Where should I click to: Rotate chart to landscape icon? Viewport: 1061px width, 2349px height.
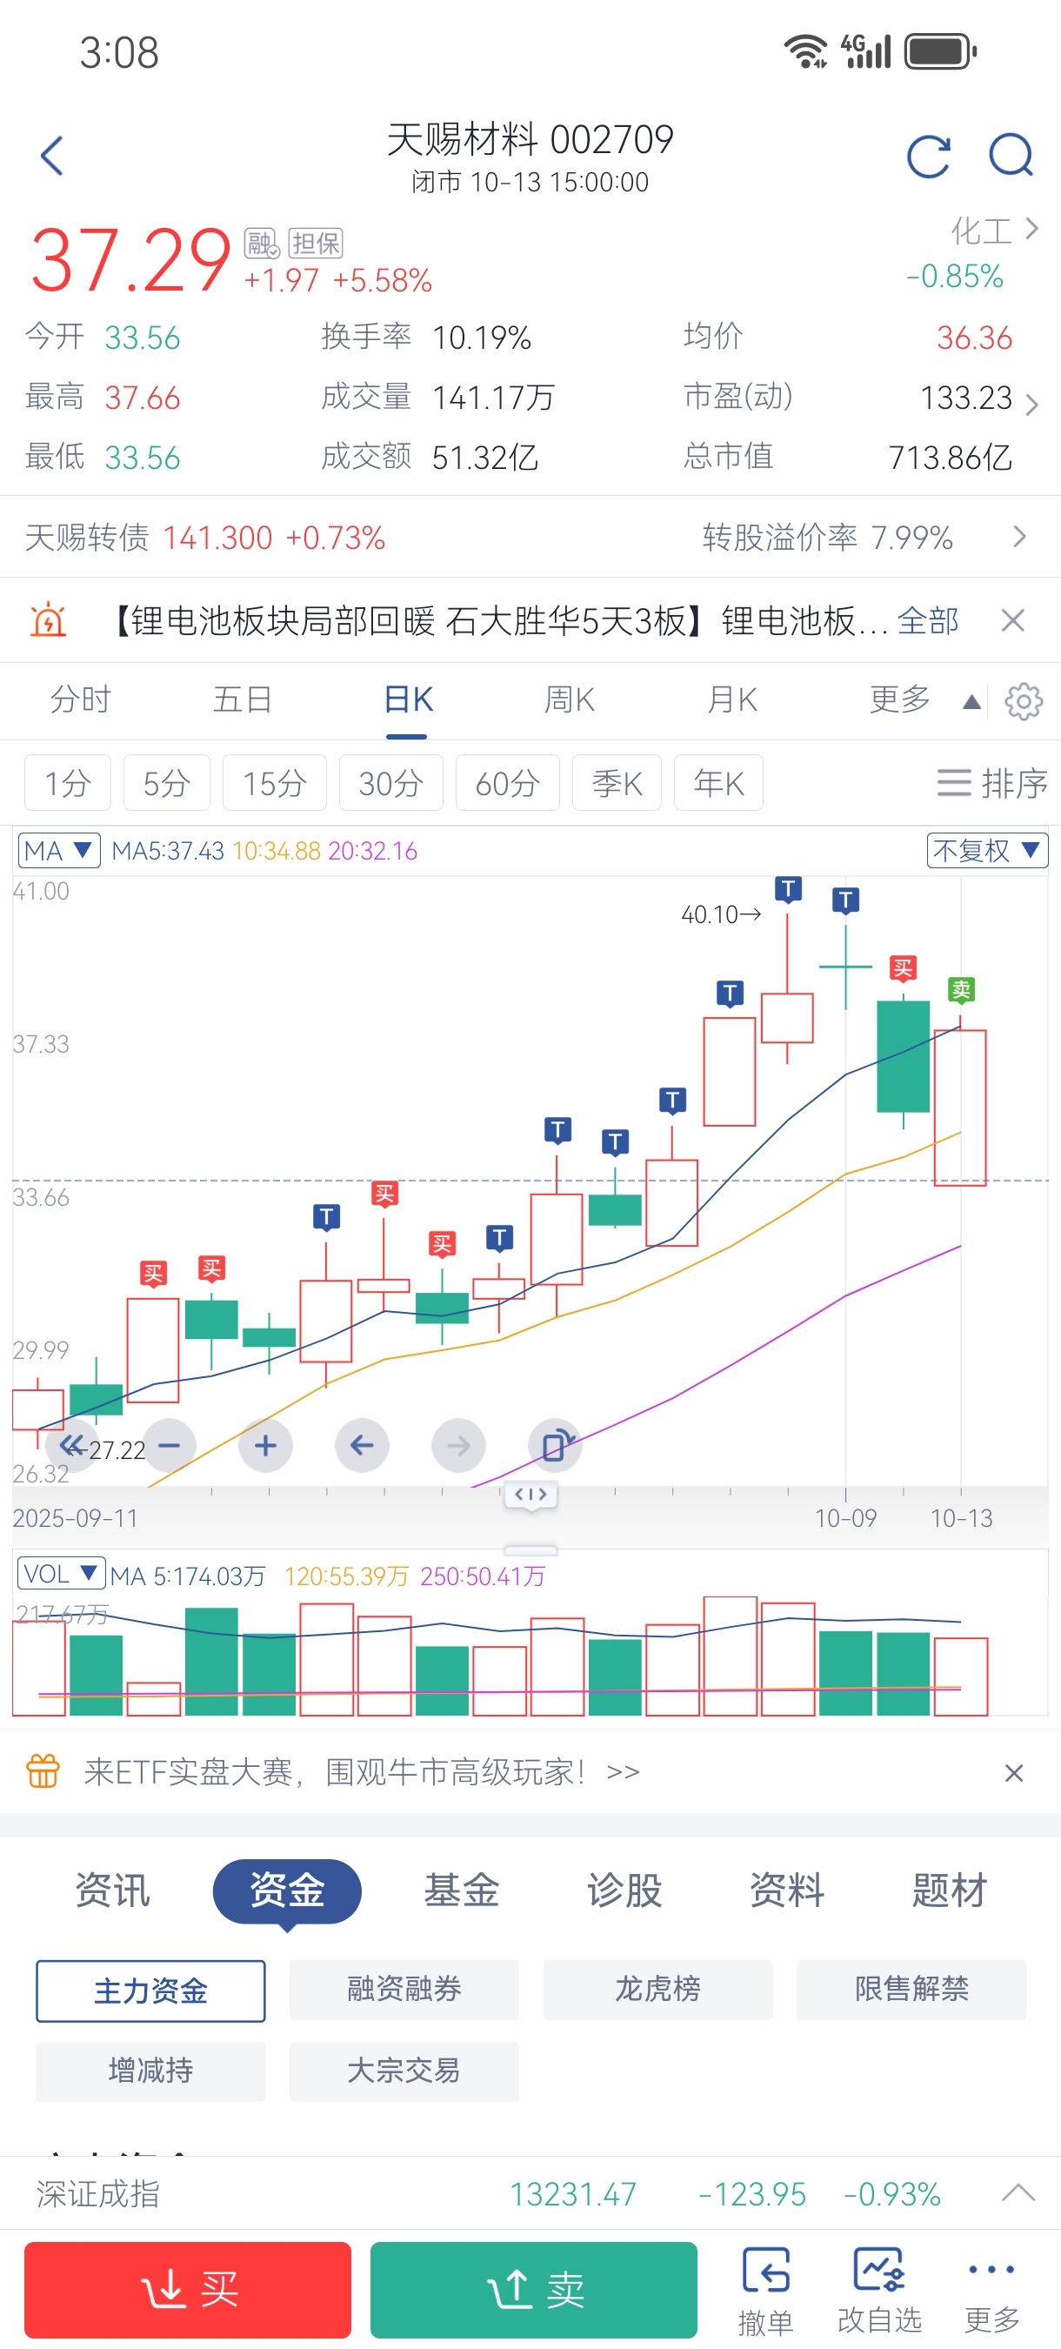click(554, 1445)
